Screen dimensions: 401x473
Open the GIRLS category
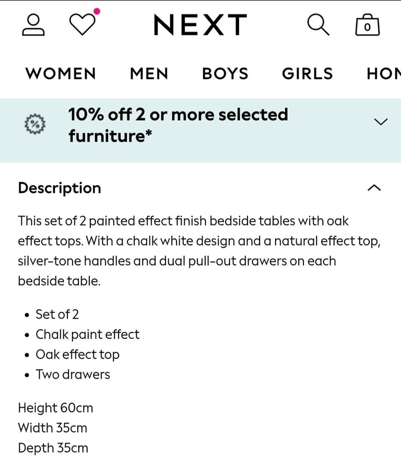pos(307,74)
